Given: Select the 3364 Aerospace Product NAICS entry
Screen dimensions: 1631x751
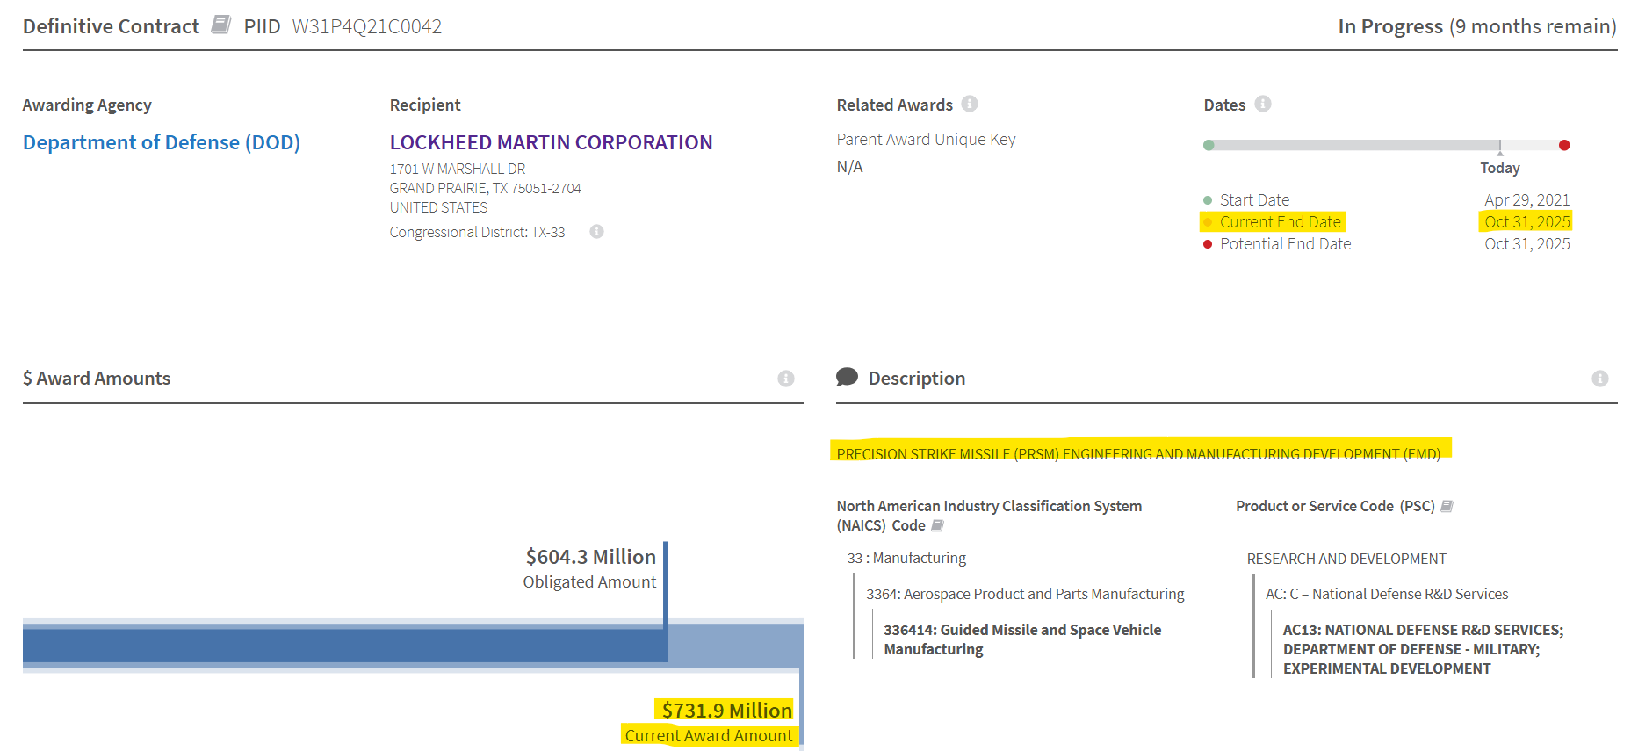Looking at the screenshot, I should click(1025, 594).
